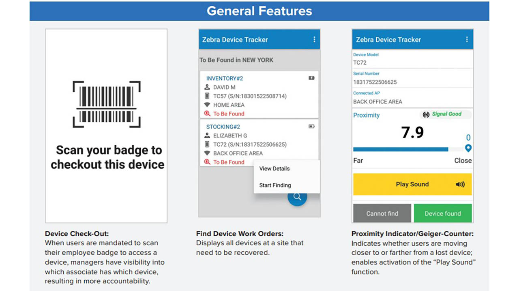Click the battery icon on the STOCKING#2 card
519x291 pixels.
pos(311,127)
